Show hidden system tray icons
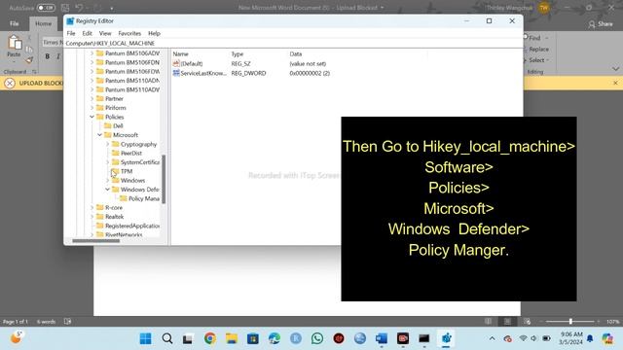 pyautogui.click(x=493, y=338)
